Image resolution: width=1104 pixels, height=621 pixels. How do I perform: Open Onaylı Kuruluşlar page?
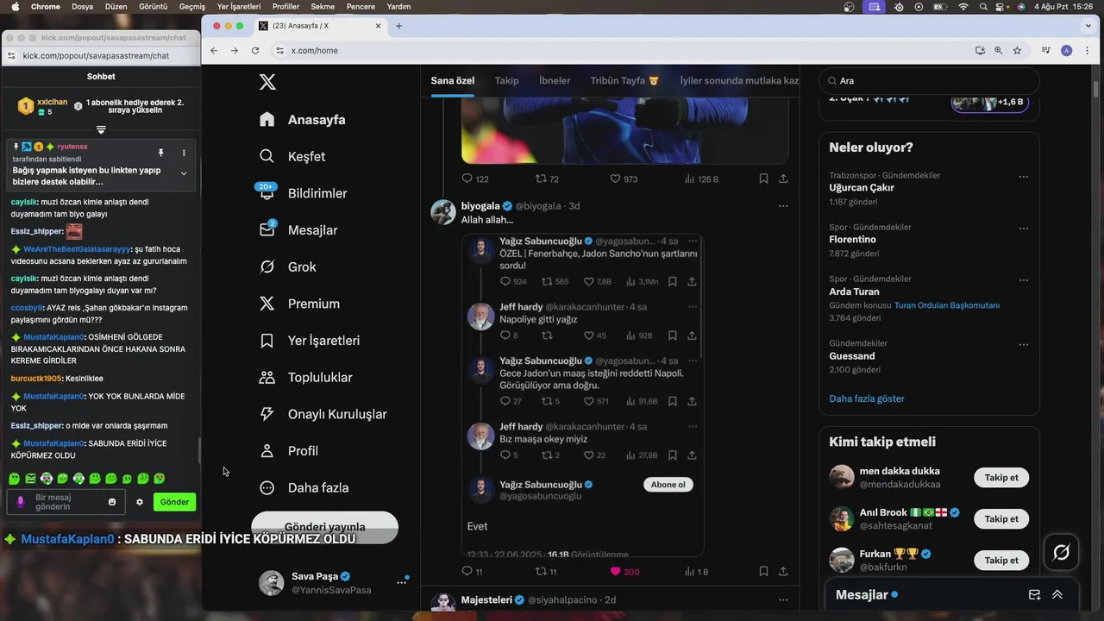click(x=323, y=414)
